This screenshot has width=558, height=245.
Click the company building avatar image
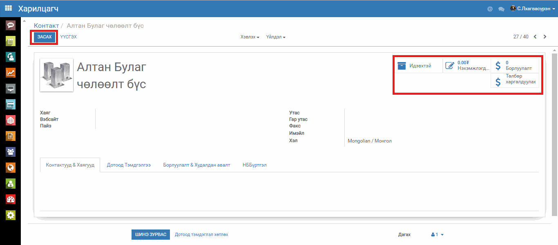56,75
